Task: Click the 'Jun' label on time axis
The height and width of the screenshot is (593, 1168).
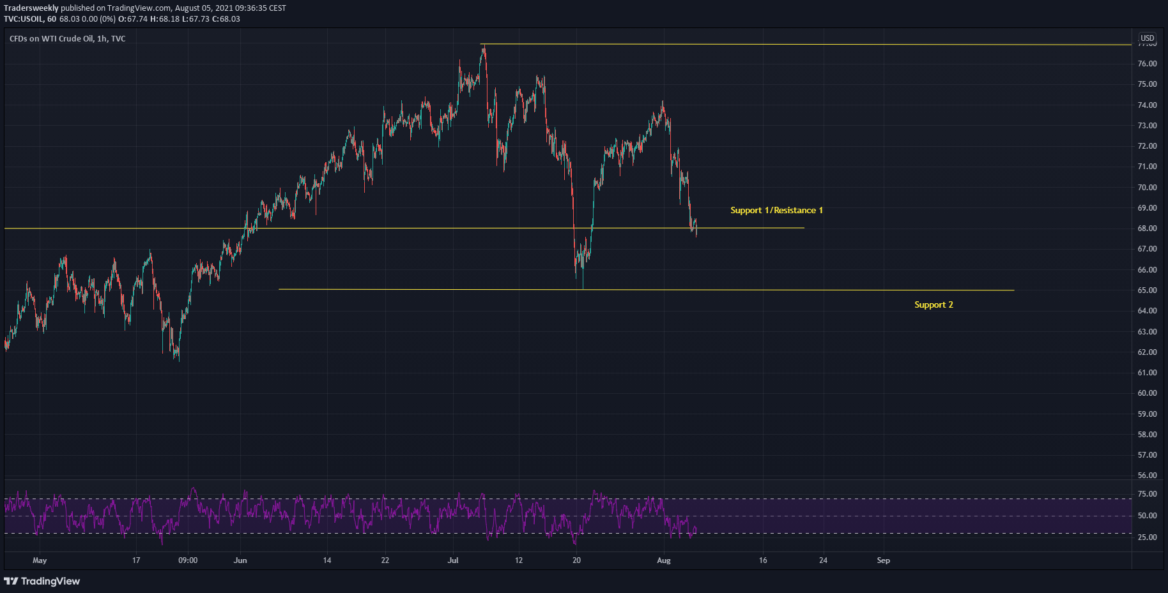Action: 240,560
